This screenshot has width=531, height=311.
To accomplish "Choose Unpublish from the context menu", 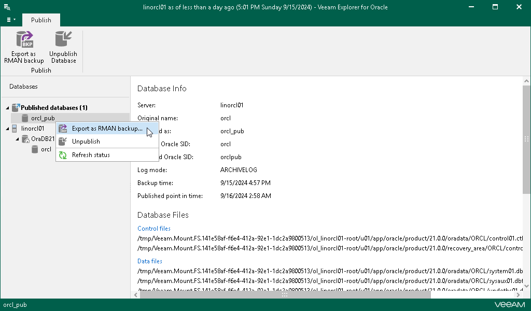I will click(107, 142).
